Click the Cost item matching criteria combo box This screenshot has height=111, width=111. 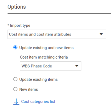click(51, 66)
